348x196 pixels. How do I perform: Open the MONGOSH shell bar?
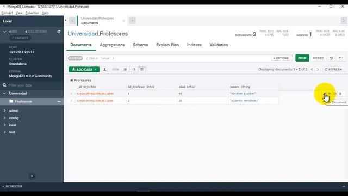pyautogui.click(x=174, y=186)
